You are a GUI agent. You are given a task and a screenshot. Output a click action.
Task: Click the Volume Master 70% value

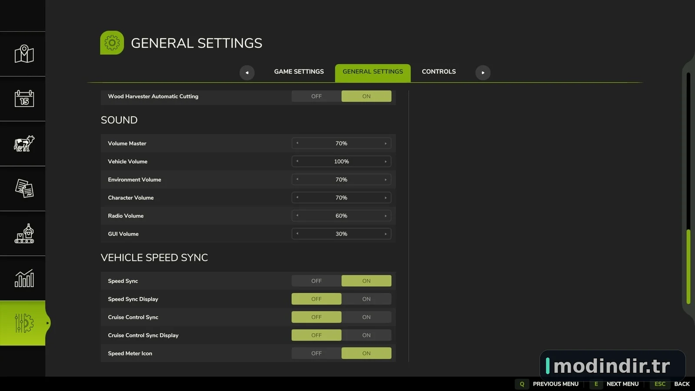[341, 143]
